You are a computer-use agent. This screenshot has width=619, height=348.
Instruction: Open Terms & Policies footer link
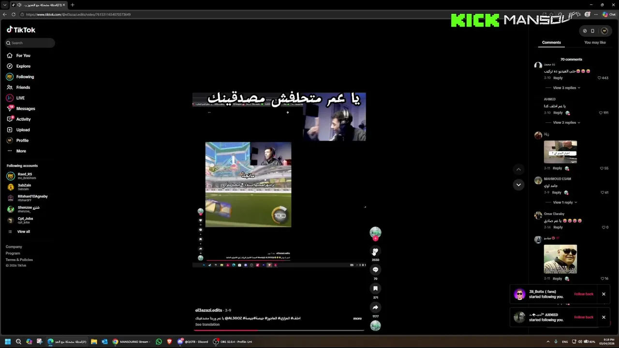[19, 260]
